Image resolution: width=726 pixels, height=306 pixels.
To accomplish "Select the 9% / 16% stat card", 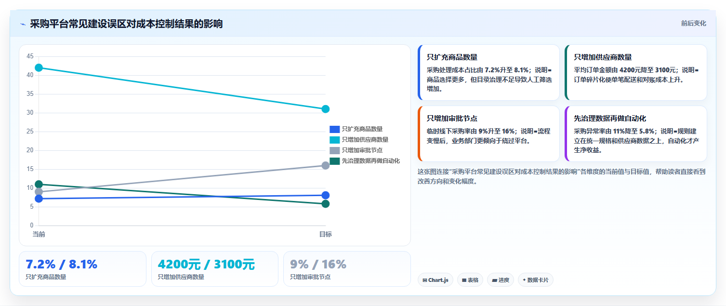I will tap(347, 269).
